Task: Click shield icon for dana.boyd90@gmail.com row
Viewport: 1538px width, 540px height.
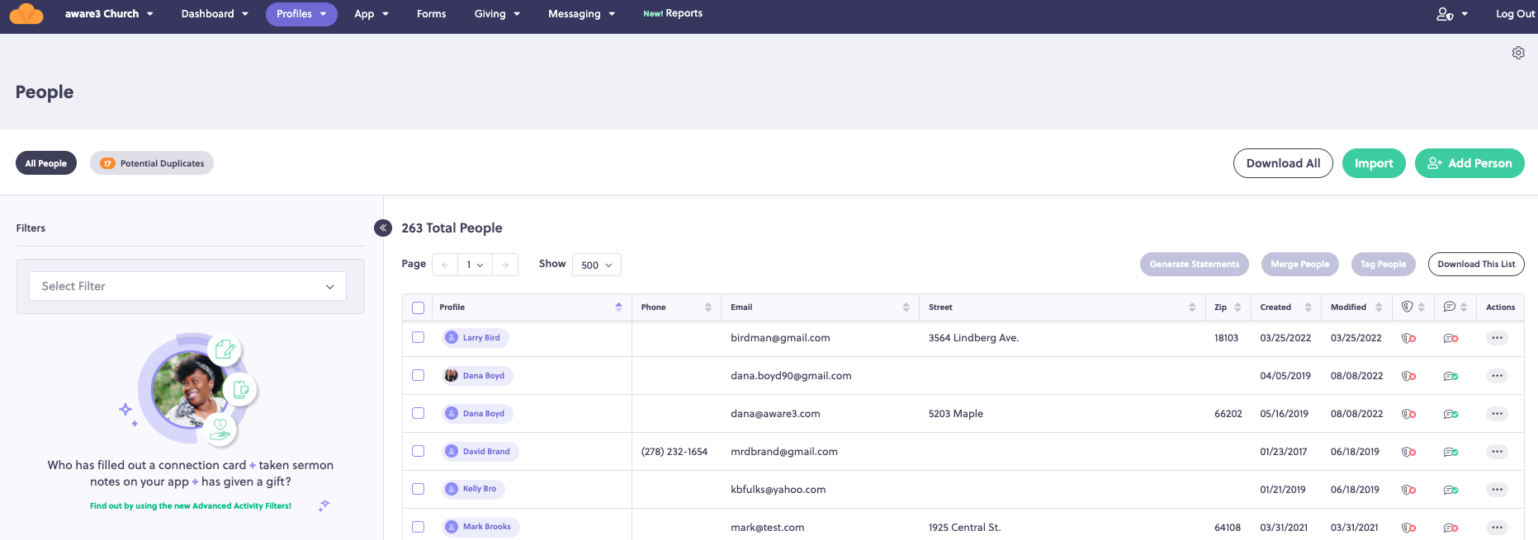Action: point(1409,376)
